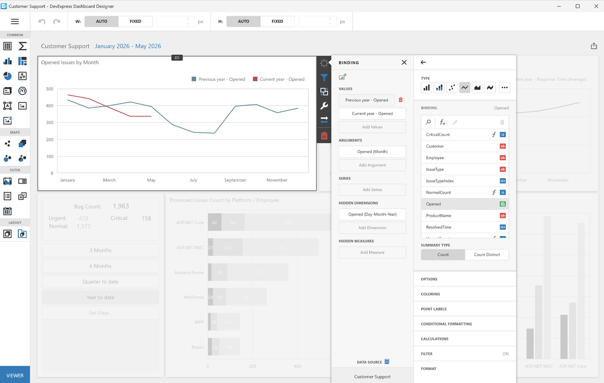Add a calculated field in binding list
This screenshot has width=604, height=383.
(443, 122)
